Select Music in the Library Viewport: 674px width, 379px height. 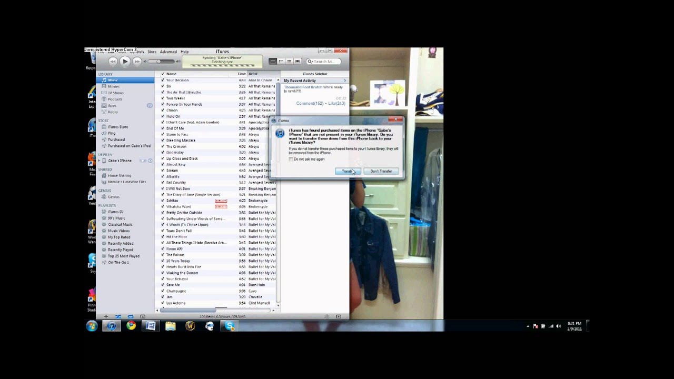[125, 80]
